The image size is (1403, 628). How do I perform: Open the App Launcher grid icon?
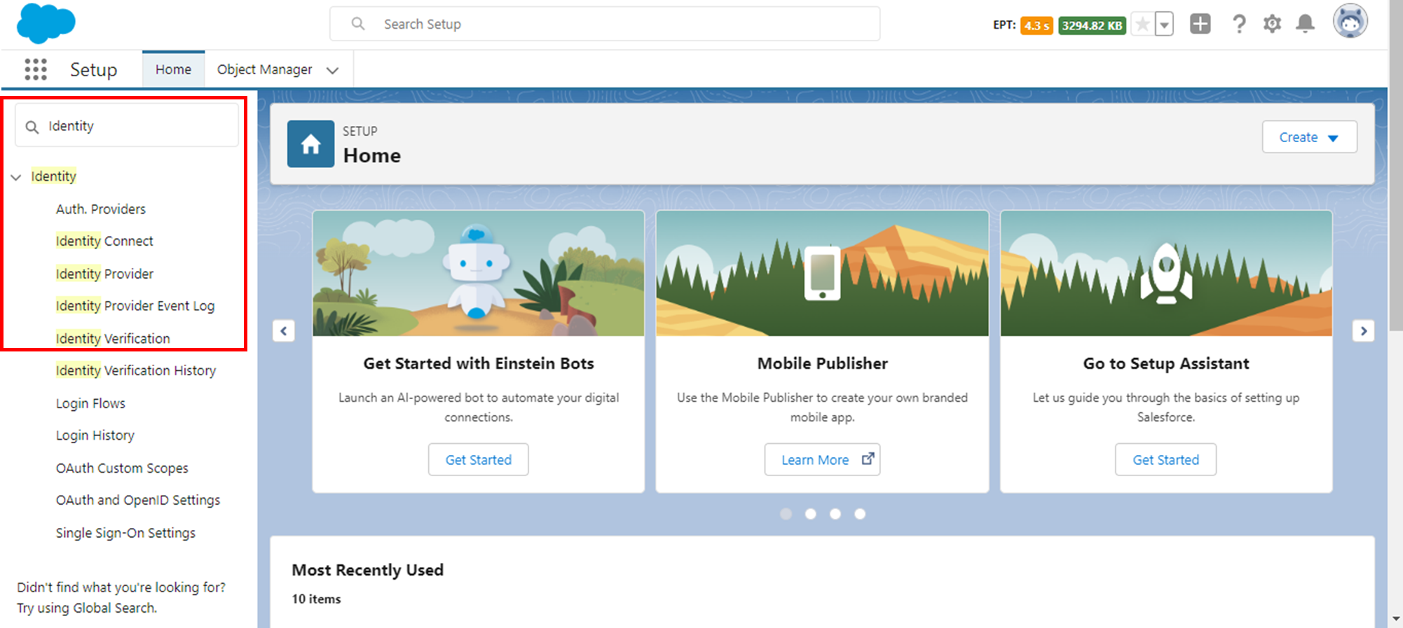(x=36, y=69)
